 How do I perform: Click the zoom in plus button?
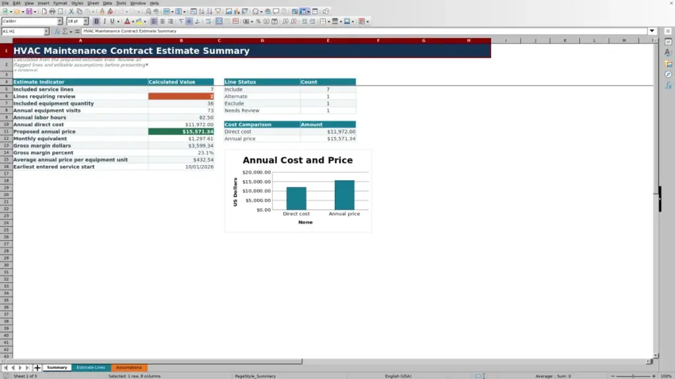653,376
